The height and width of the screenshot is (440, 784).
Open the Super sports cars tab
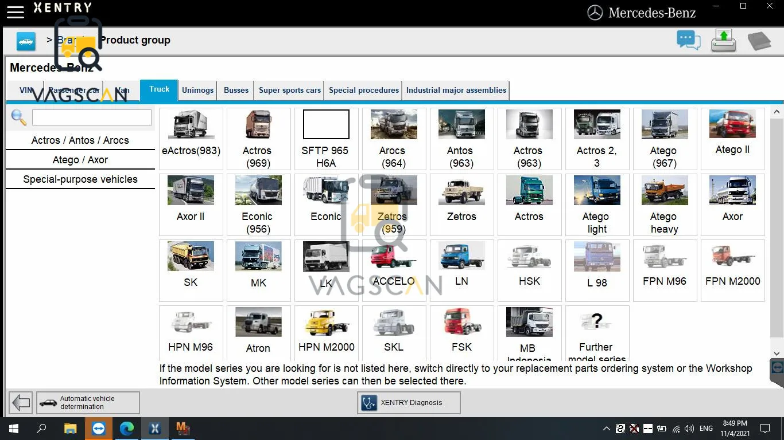(x=290, y=90)
